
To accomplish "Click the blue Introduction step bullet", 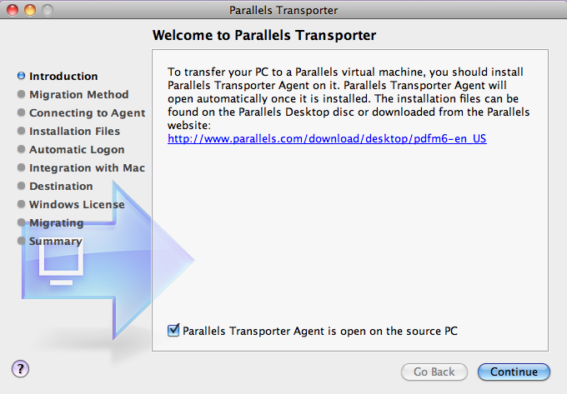I will pyautogui.click(x=22, y=76).
